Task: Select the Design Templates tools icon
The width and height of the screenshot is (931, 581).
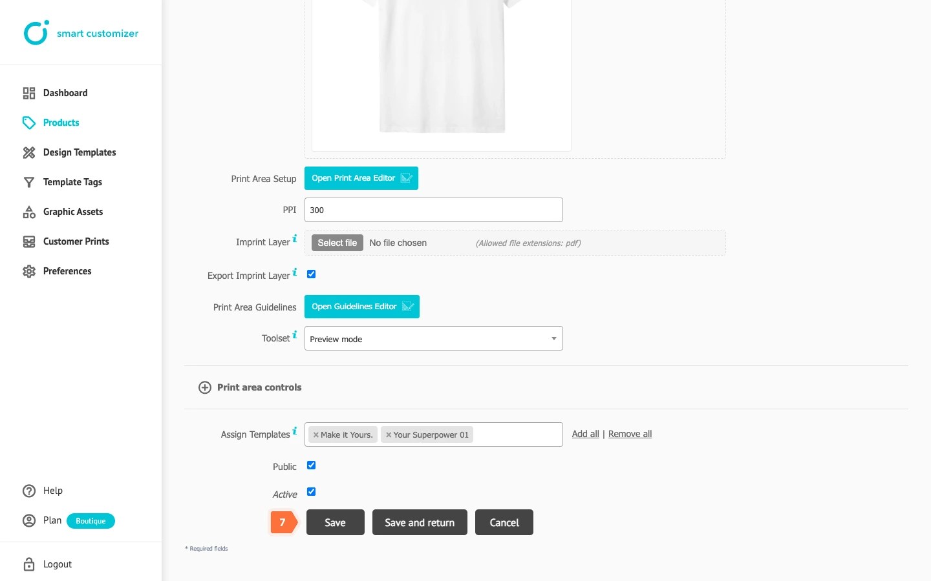Action: point(28,152)
